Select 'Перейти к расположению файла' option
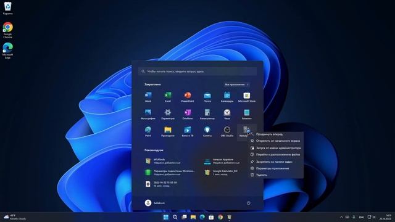395x222 pixels. (x=276, y=155)
